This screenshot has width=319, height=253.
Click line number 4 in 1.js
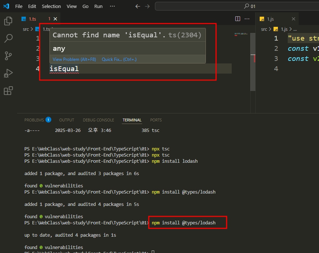point(276,69)
